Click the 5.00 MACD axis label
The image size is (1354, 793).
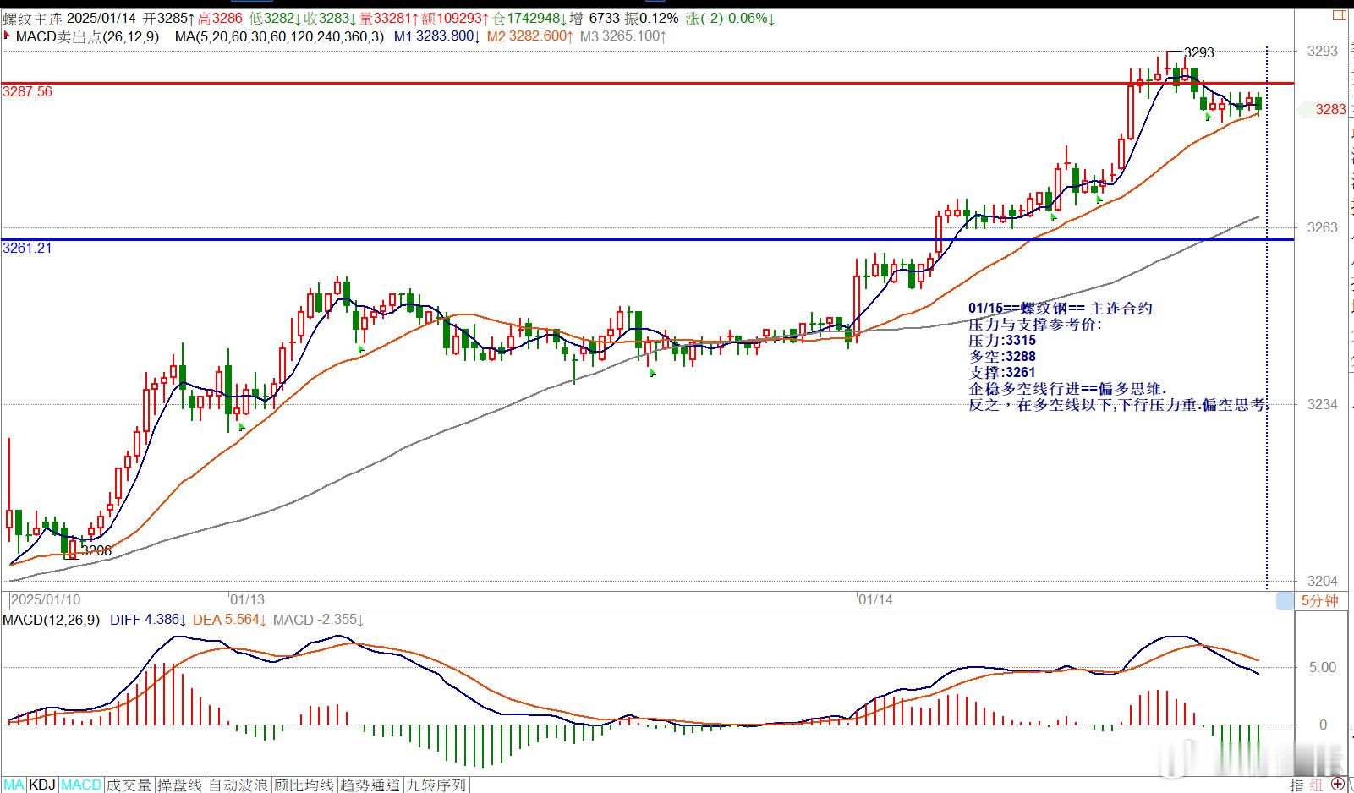point(1323,667)
